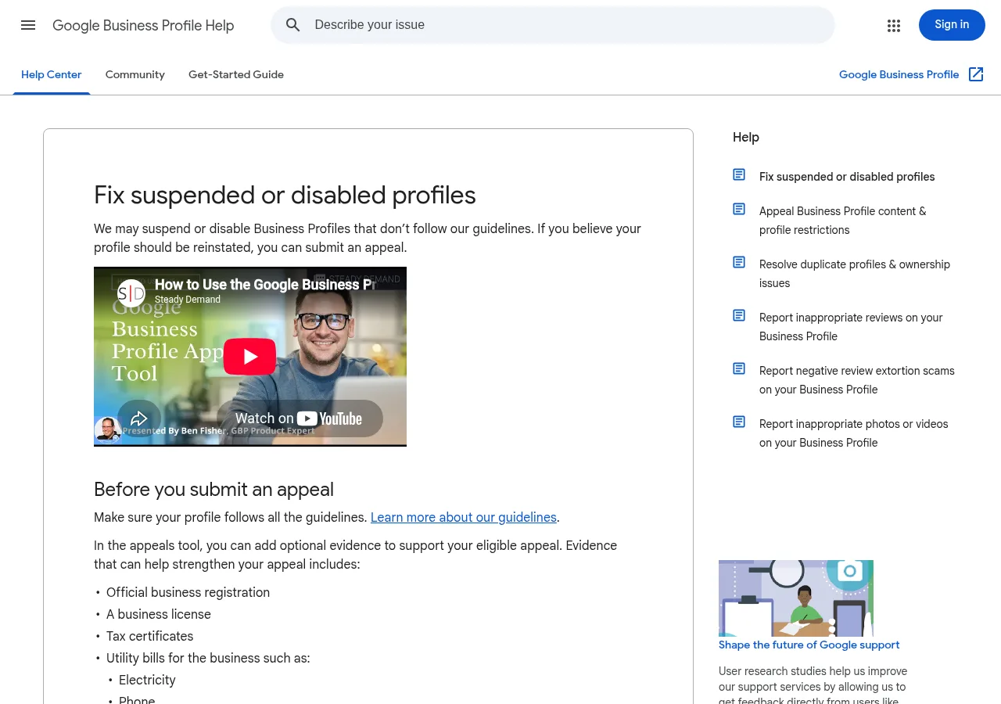Open the hamburger main menu
The image size is (1001, 704).
click(x=28, y=25)
